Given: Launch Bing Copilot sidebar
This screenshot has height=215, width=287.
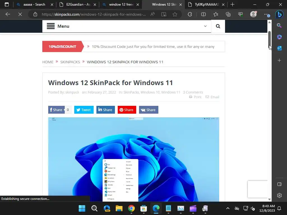Looking at the screenshot, I should tap(279, 14).
